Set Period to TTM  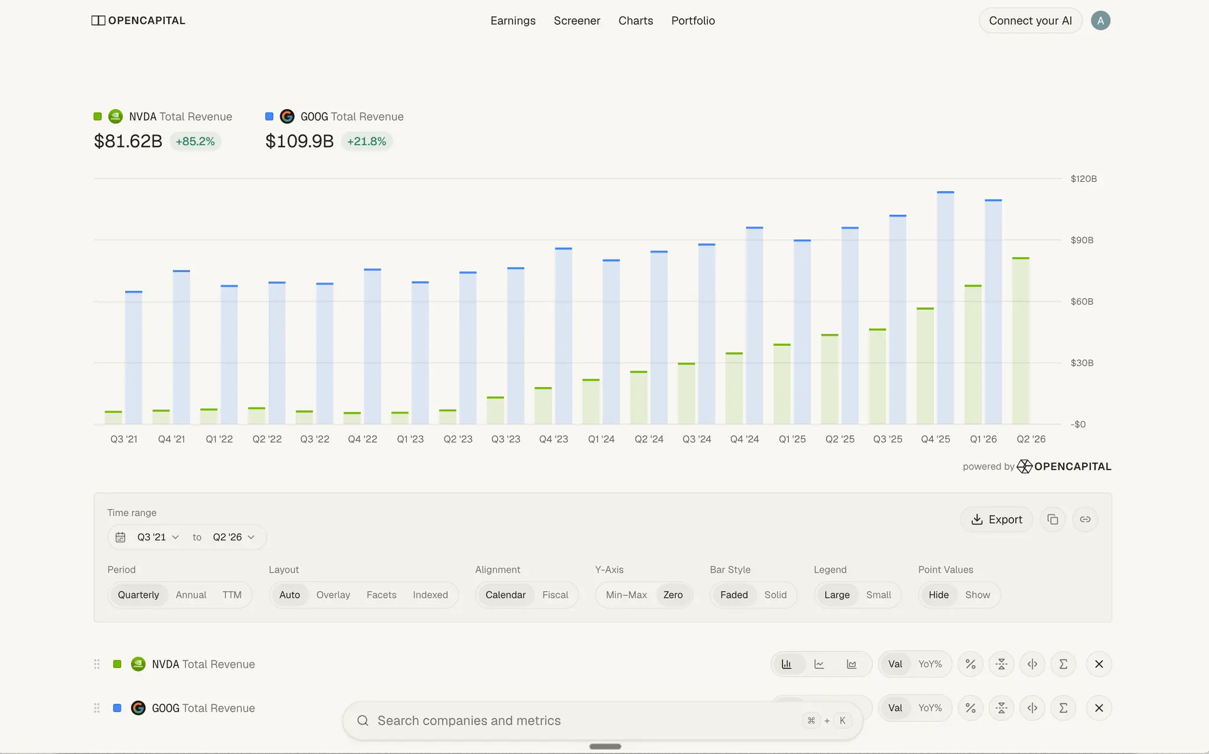[x=232, y=595]
